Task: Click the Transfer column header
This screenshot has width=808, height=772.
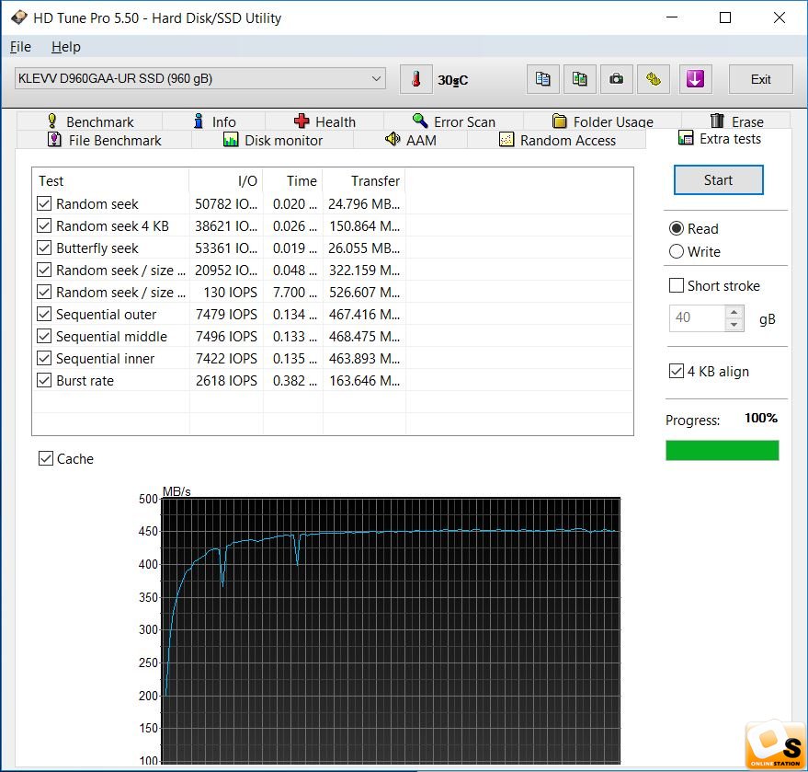Action: click(364, 180)
